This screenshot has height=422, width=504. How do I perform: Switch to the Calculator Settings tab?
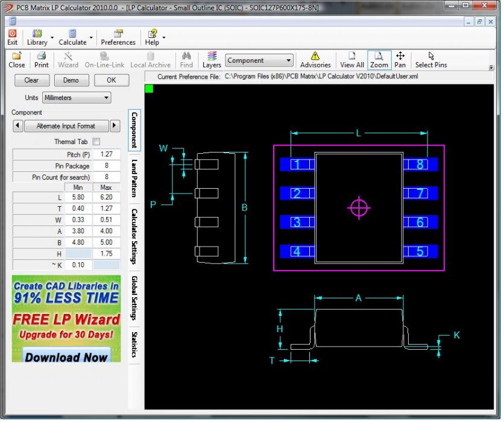coord(134,237)
